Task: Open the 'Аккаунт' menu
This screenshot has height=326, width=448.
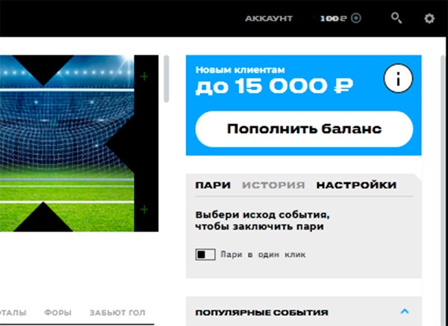Action: click(x=269, y=19)
